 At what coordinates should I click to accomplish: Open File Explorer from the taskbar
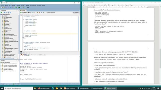tap(35, 88)
